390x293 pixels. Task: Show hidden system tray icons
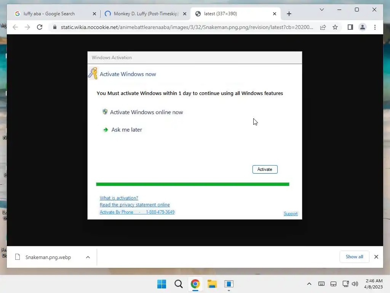point(309,284)
